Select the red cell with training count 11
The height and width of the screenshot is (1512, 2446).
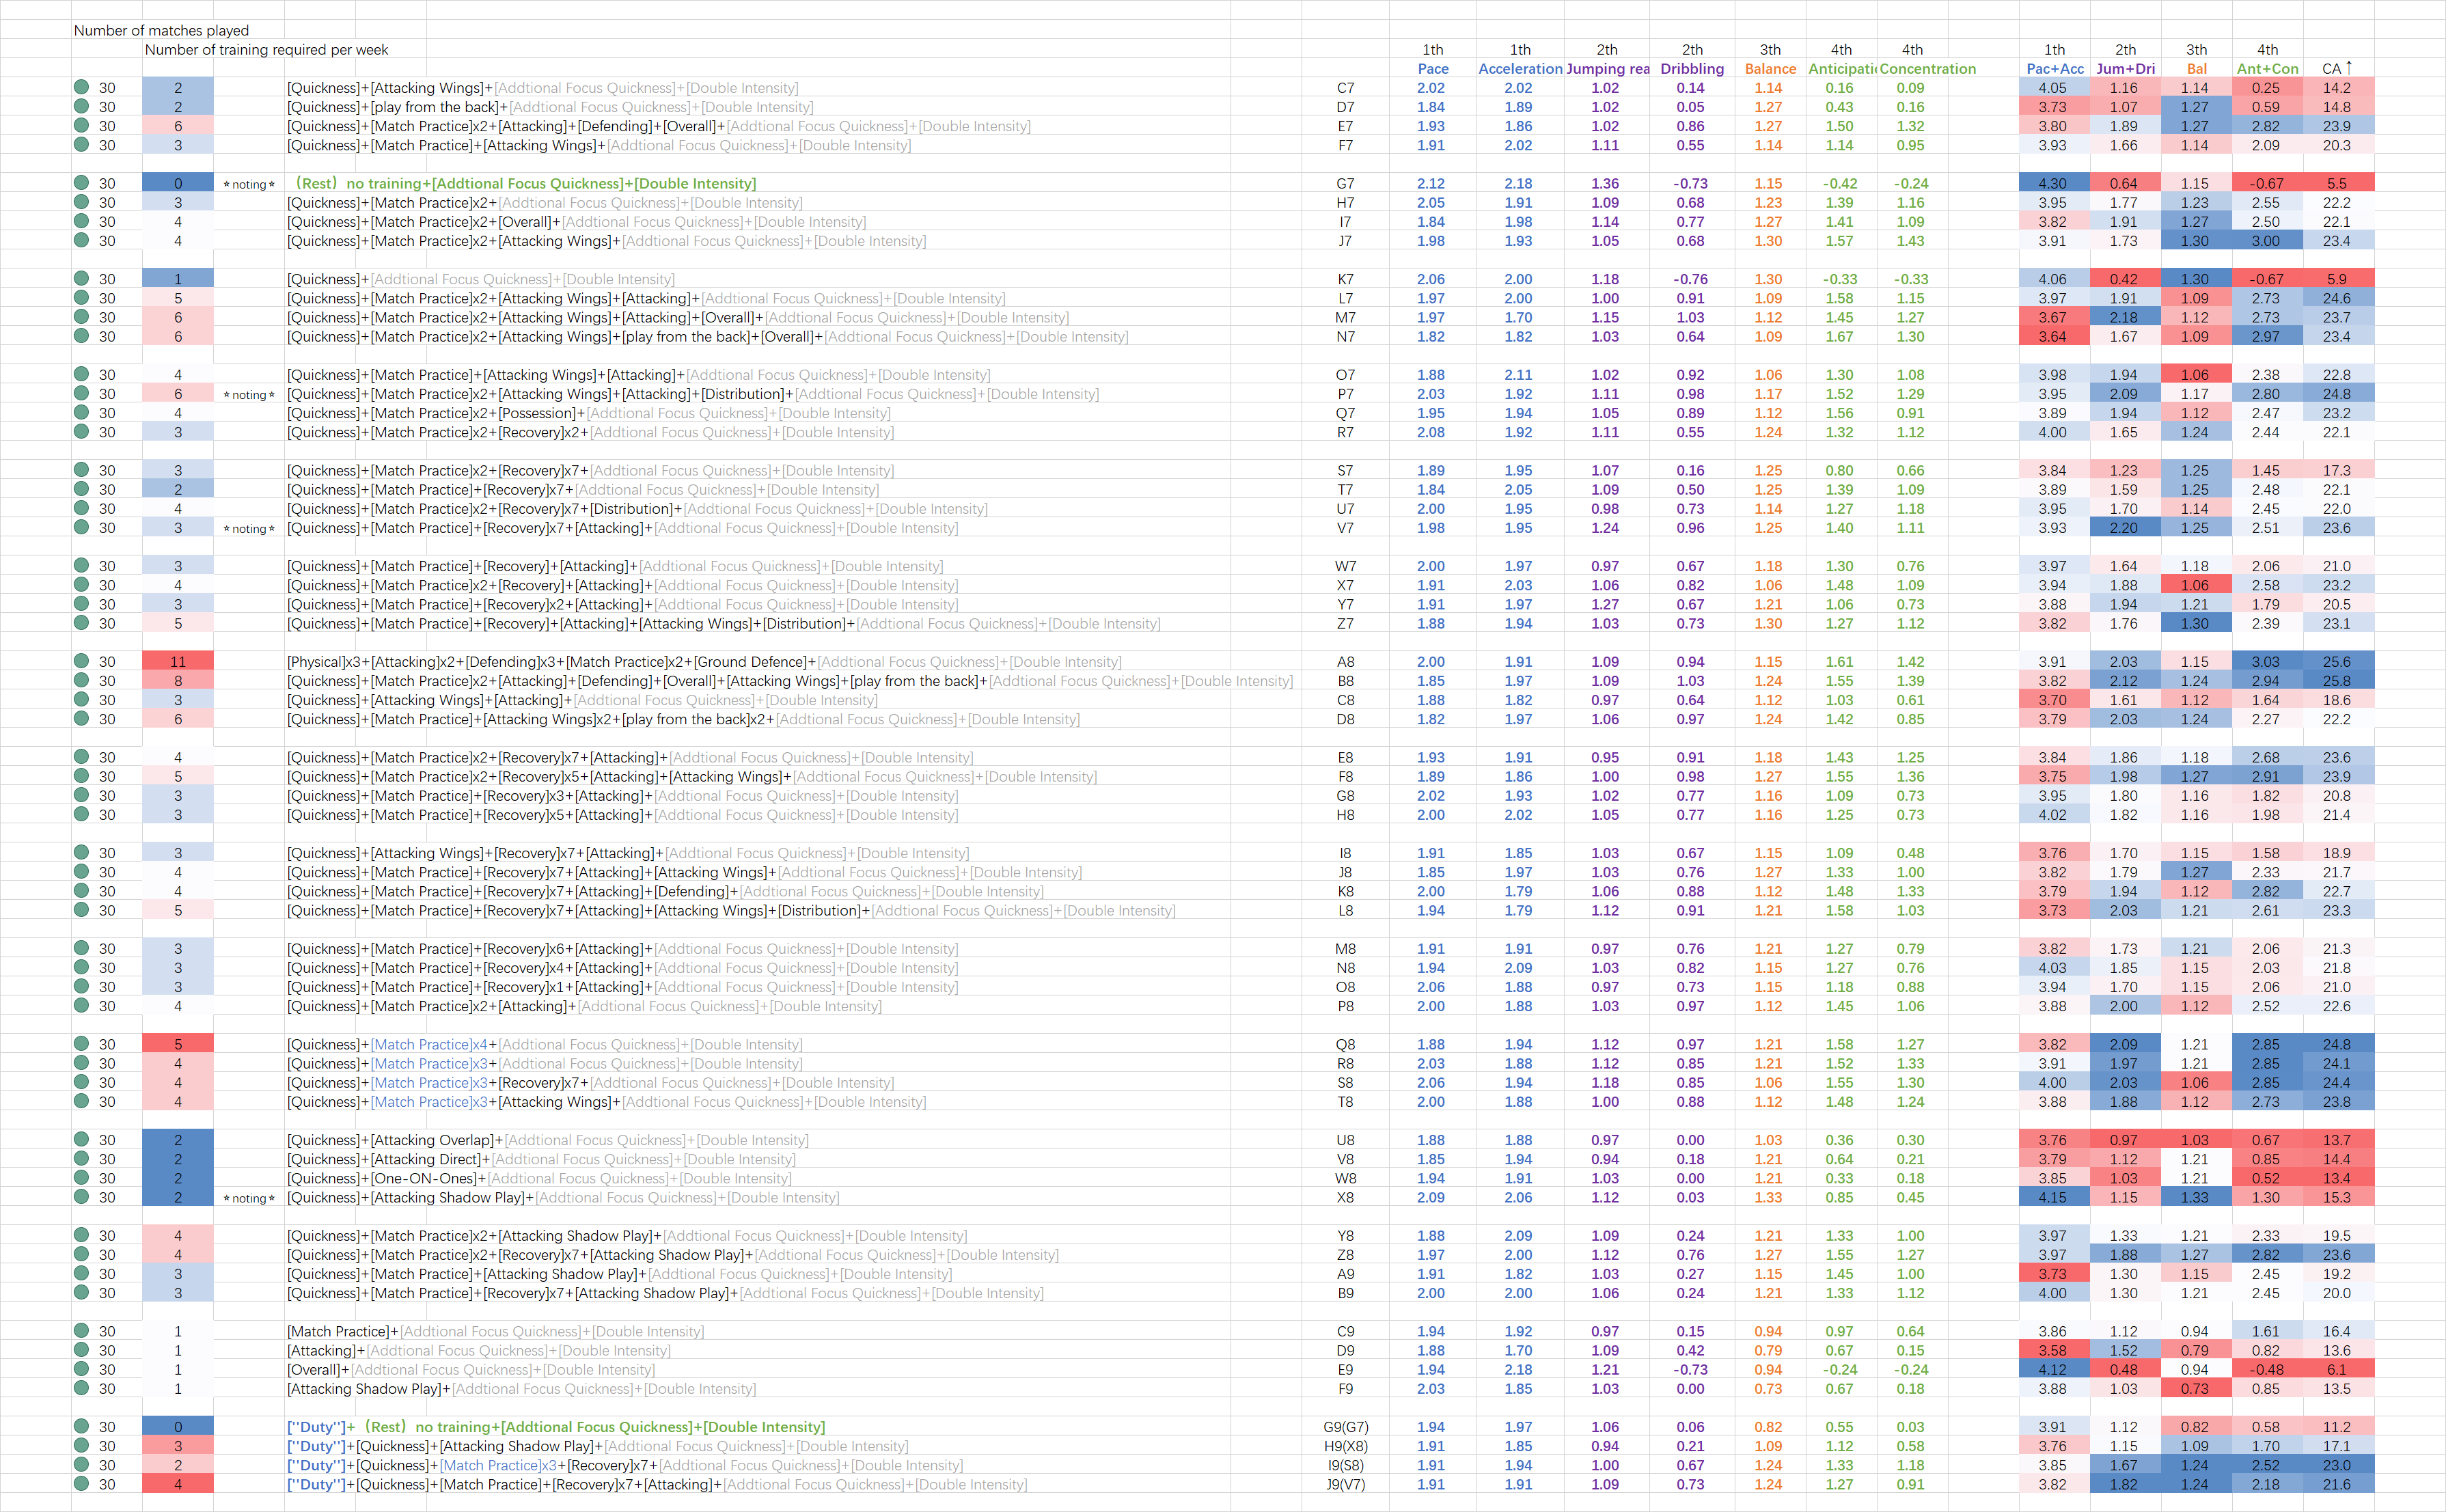tap(178, 661)
